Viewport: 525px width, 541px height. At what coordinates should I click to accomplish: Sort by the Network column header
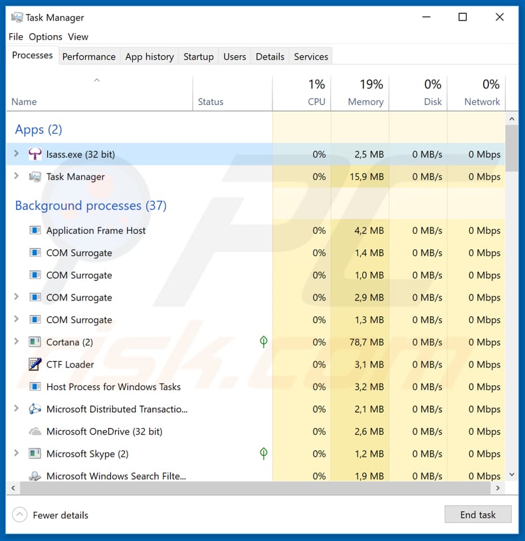(x=476, y=93)
